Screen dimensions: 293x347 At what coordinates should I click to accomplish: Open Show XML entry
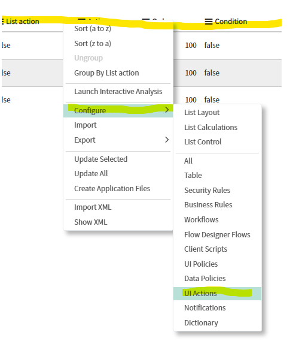click(x=90, y=222)
